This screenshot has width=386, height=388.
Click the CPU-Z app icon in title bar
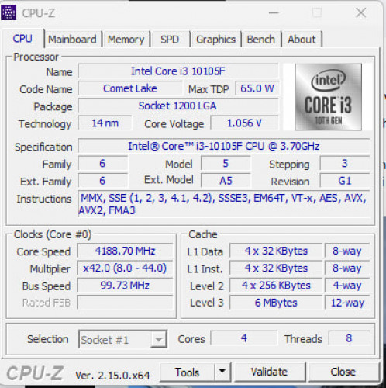(x=9, y=12)
